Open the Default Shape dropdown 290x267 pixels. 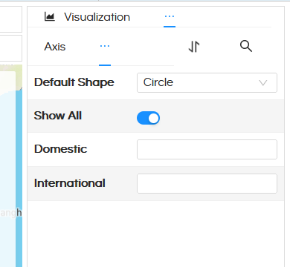(207, 82)
